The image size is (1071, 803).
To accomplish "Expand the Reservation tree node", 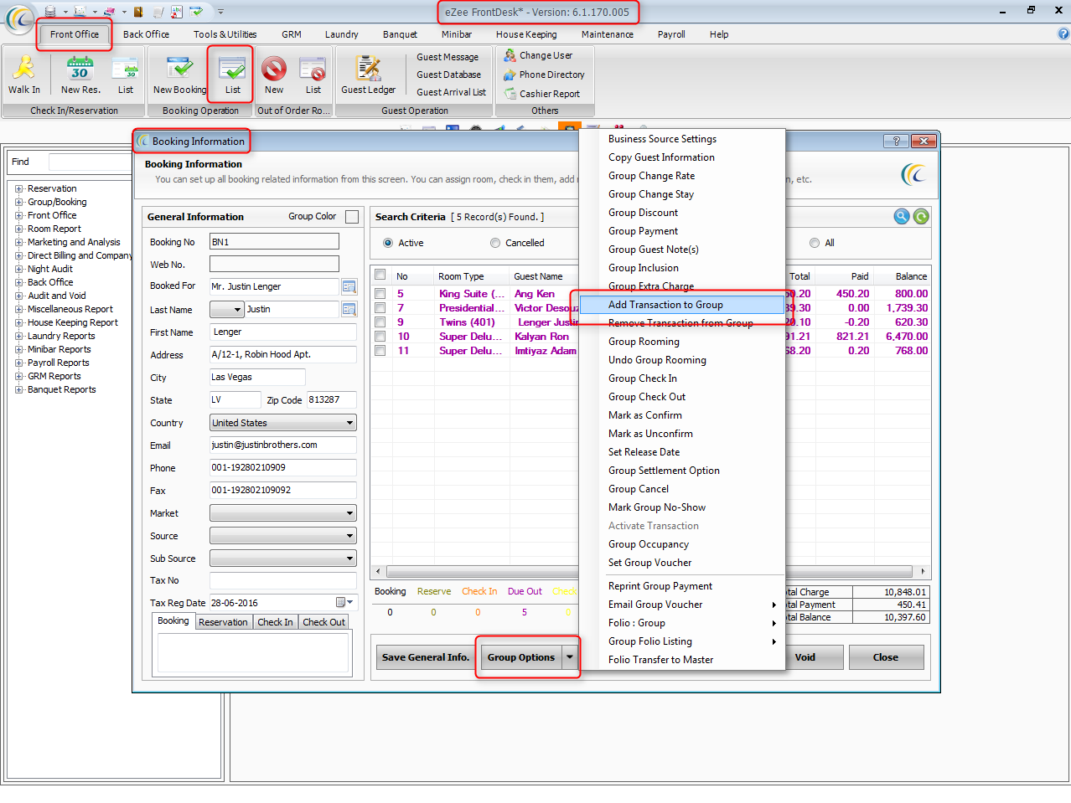I will 18,188.
